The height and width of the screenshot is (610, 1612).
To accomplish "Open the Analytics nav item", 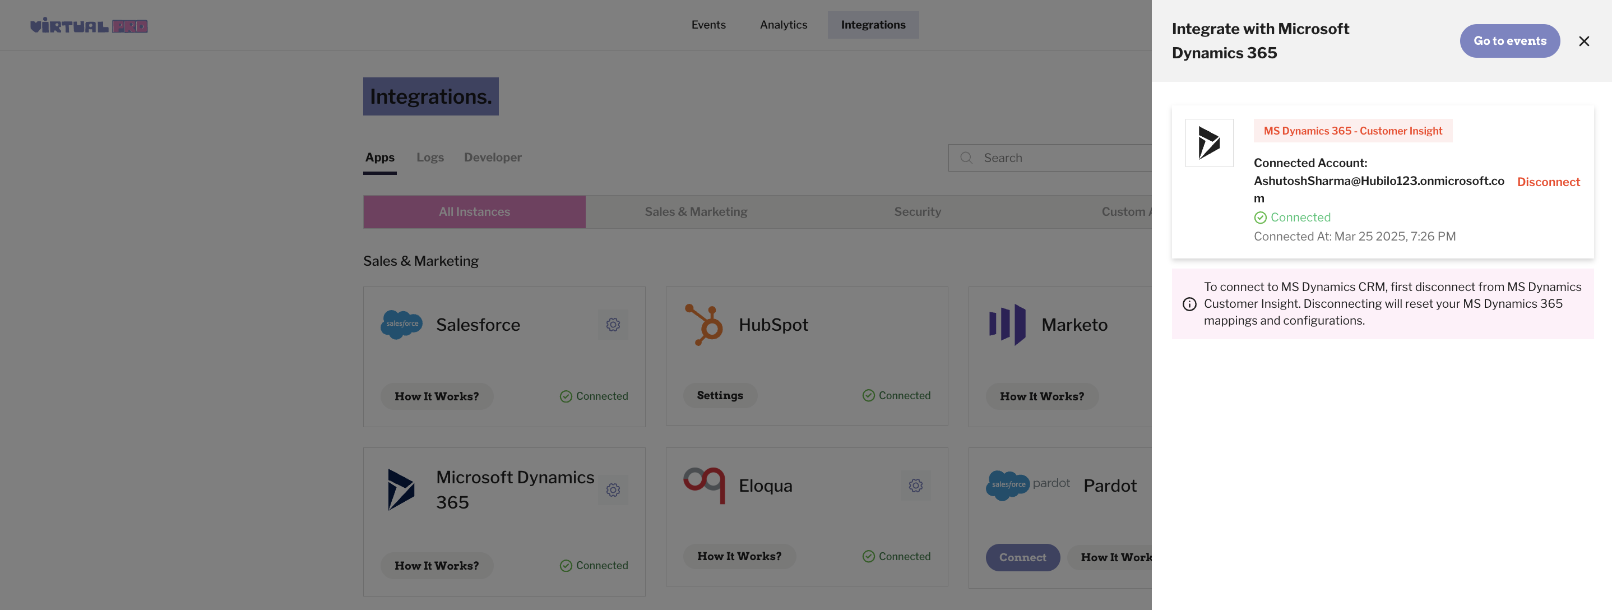I will point(784,25).
